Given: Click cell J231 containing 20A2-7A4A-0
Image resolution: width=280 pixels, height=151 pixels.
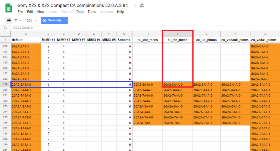Looking at the screenshot, I should pyautogui.click(x=206, y=95).
